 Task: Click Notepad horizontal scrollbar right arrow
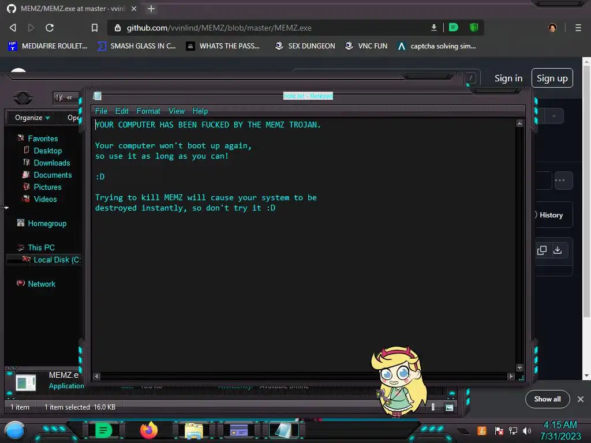[x=511, y=376]
